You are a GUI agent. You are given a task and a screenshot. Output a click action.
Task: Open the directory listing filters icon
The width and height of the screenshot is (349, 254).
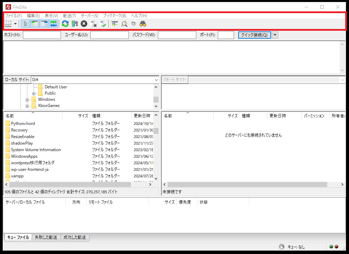[115, 24]
